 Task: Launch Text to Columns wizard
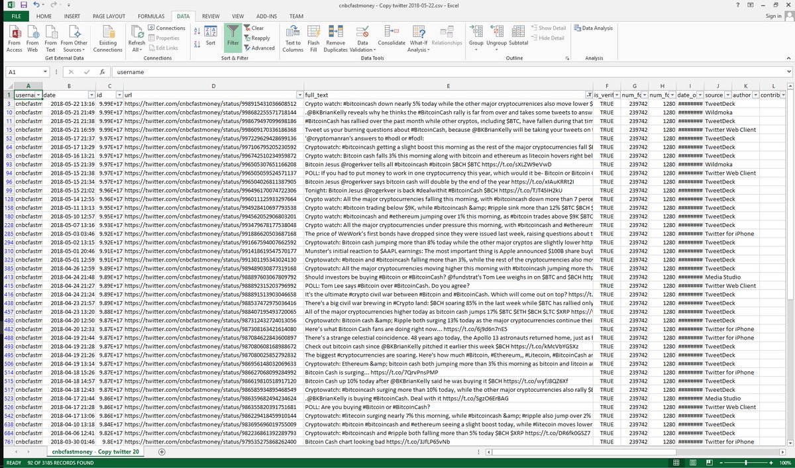[293, 38]
